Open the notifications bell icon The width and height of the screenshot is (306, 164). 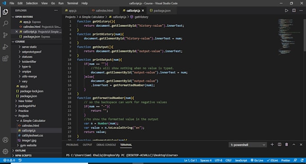coord(302,160)
